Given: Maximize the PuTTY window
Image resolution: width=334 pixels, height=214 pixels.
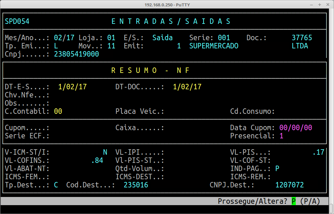Looking at the screenshot, I should pos(320,5).
